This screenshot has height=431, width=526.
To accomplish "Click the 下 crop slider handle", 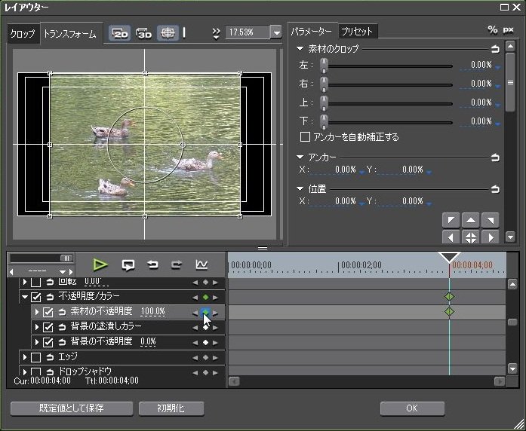I will point(324,122).
